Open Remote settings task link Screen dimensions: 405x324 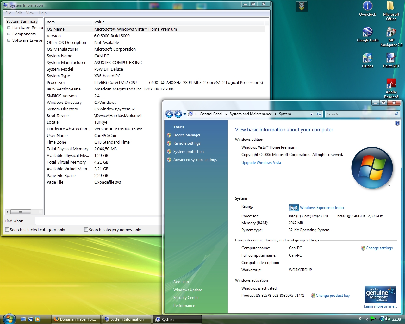(187, 143)
